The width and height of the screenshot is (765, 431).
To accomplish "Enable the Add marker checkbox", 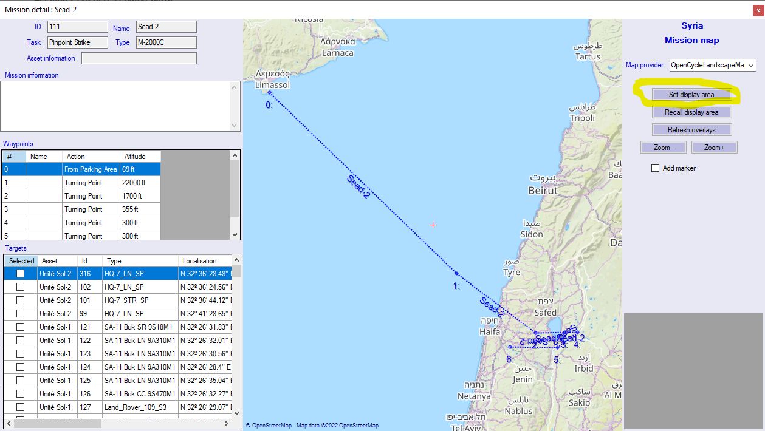I will click(x=655, y=168).
